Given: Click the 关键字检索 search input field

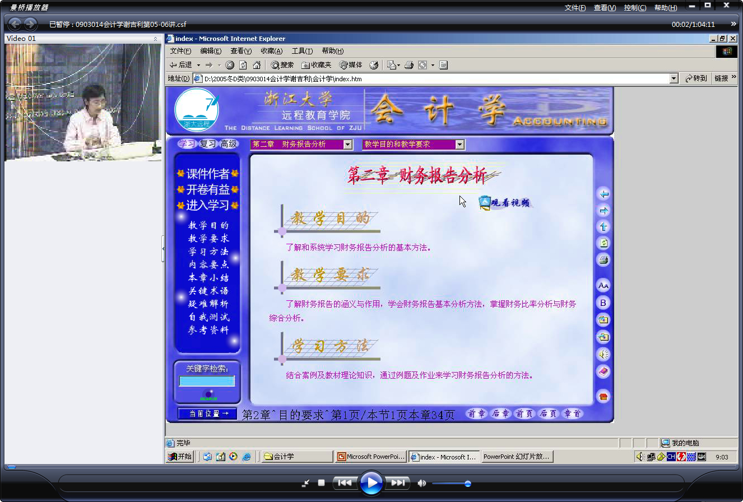Looking at the screenshot, I should [x=207, y=381].
